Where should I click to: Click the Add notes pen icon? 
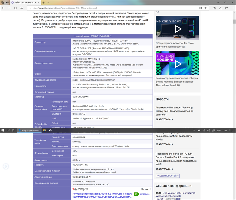220,8
